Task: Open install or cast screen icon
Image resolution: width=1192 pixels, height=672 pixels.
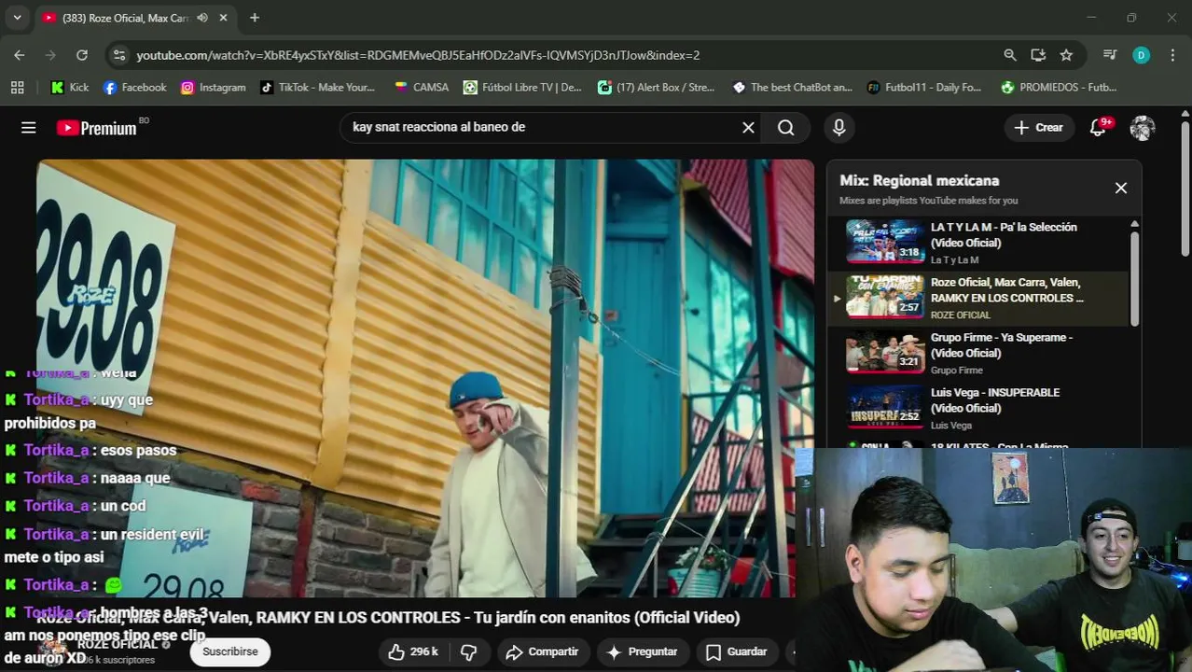Action: [x=1038, y=55]
